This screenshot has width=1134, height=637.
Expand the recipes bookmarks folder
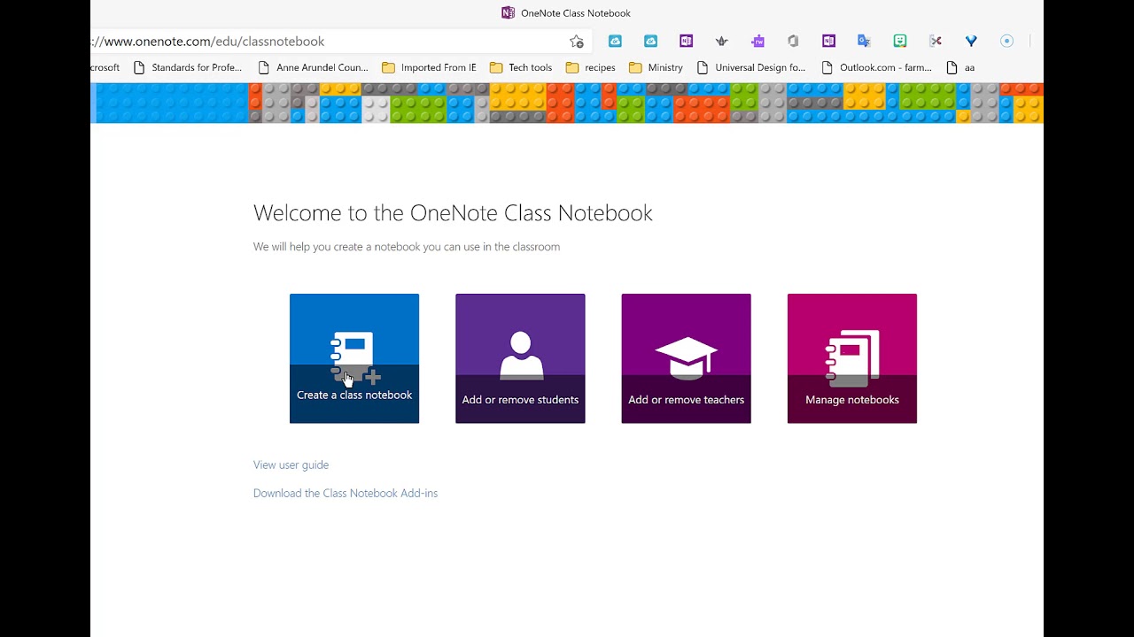(x=590, y=67)
